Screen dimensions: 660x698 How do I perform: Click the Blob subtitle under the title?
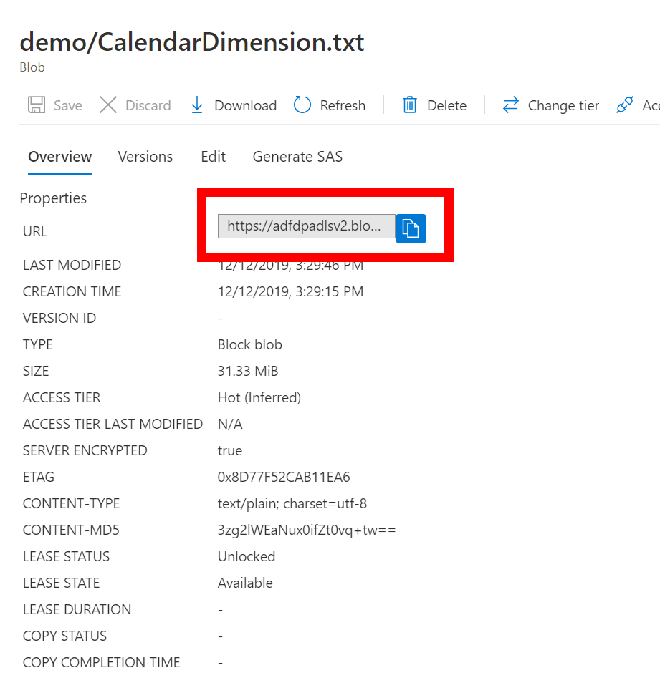(x=32, y=67)
